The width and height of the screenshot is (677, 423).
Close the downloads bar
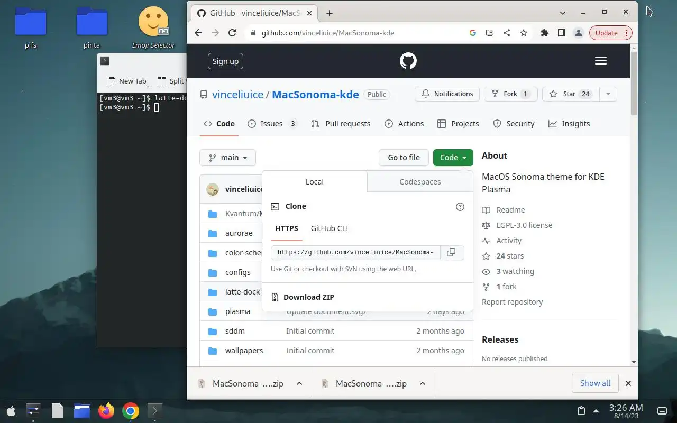pyautogui.click(x=628, y=383)
